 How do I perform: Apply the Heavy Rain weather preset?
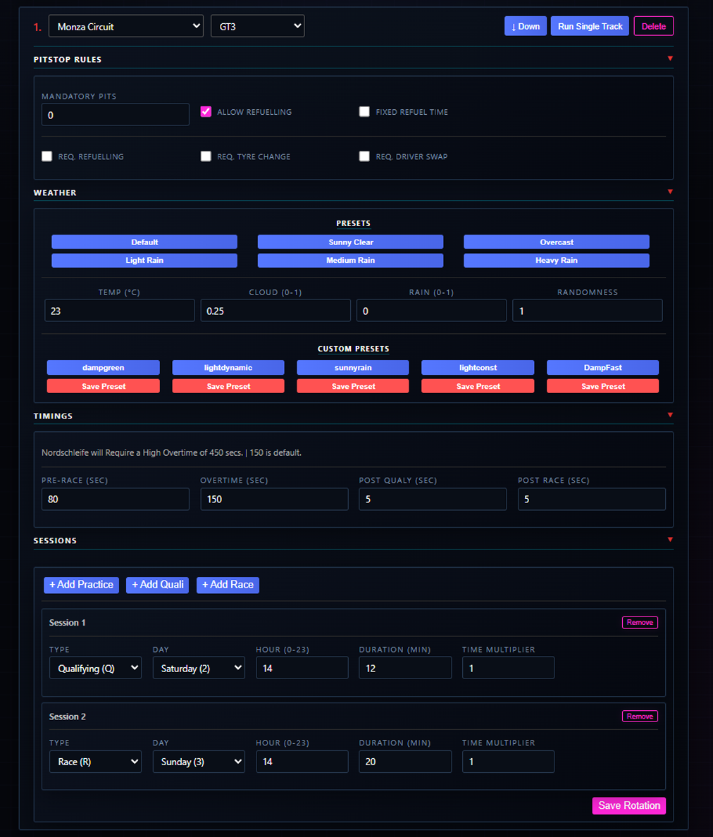point(557,261)
